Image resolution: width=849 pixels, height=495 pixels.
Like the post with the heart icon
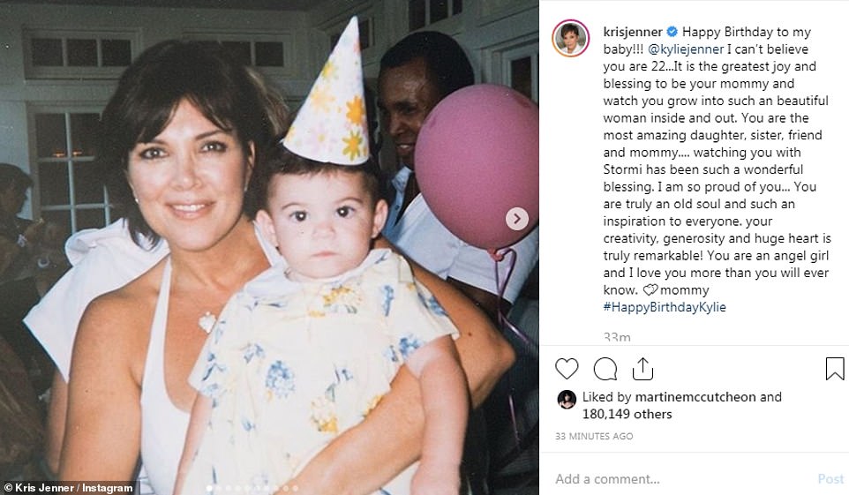567,369
